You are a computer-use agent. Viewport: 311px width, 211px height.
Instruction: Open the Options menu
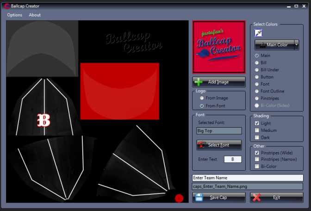[14, 15]
